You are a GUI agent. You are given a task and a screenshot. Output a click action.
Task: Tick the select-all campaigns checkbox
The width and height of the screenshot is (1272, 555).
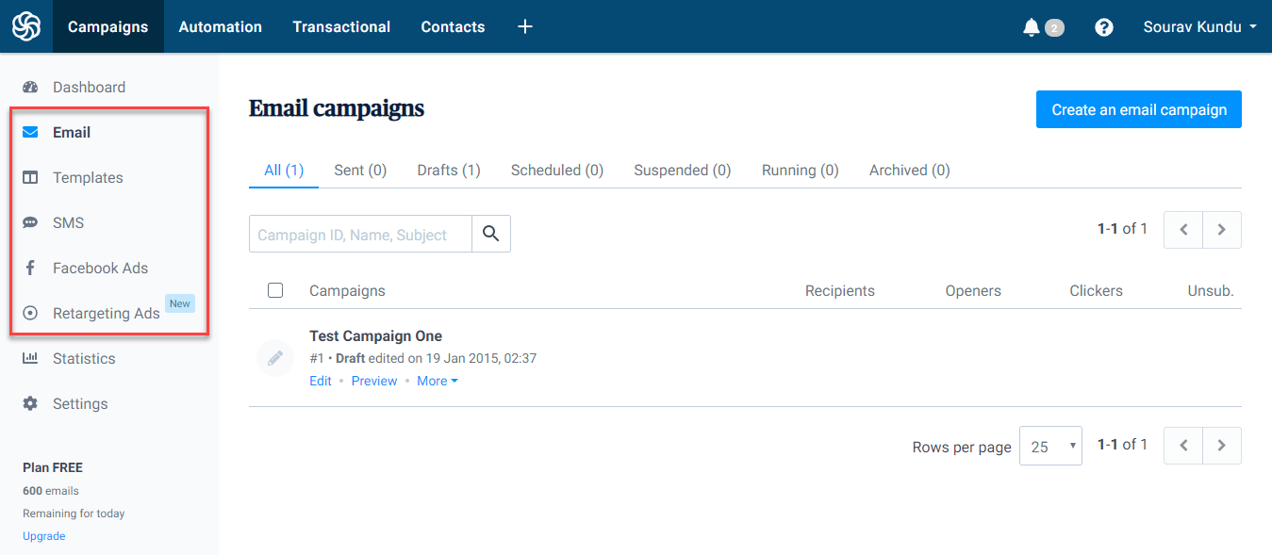pos(275,290)
